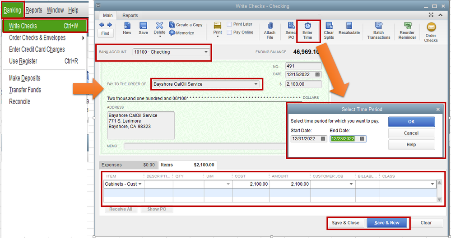Switch to Reports tab in Write Checks
This screenshot has height=238, width=451.
[130, 15]
